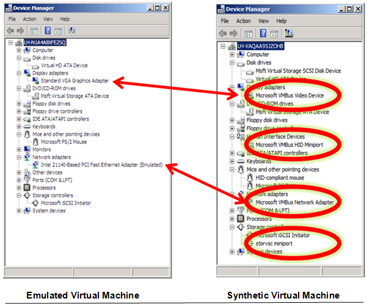Select Microsoft VMBus Network Adapter

click(294, 202)
